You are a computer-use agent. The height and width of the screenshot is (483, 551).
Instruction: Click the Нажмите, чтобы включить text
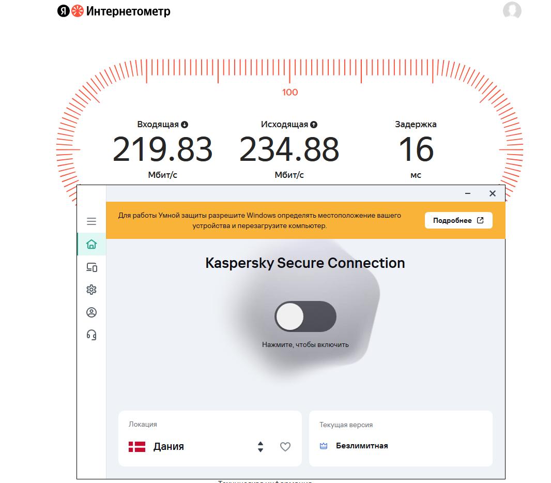click(x=305, y=344)
